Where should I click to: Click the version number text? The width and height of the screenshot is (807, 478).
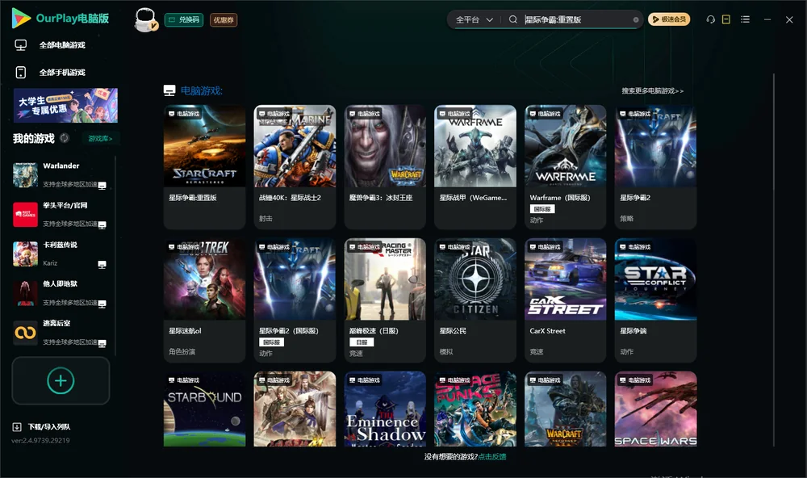(x=40, y=441)
